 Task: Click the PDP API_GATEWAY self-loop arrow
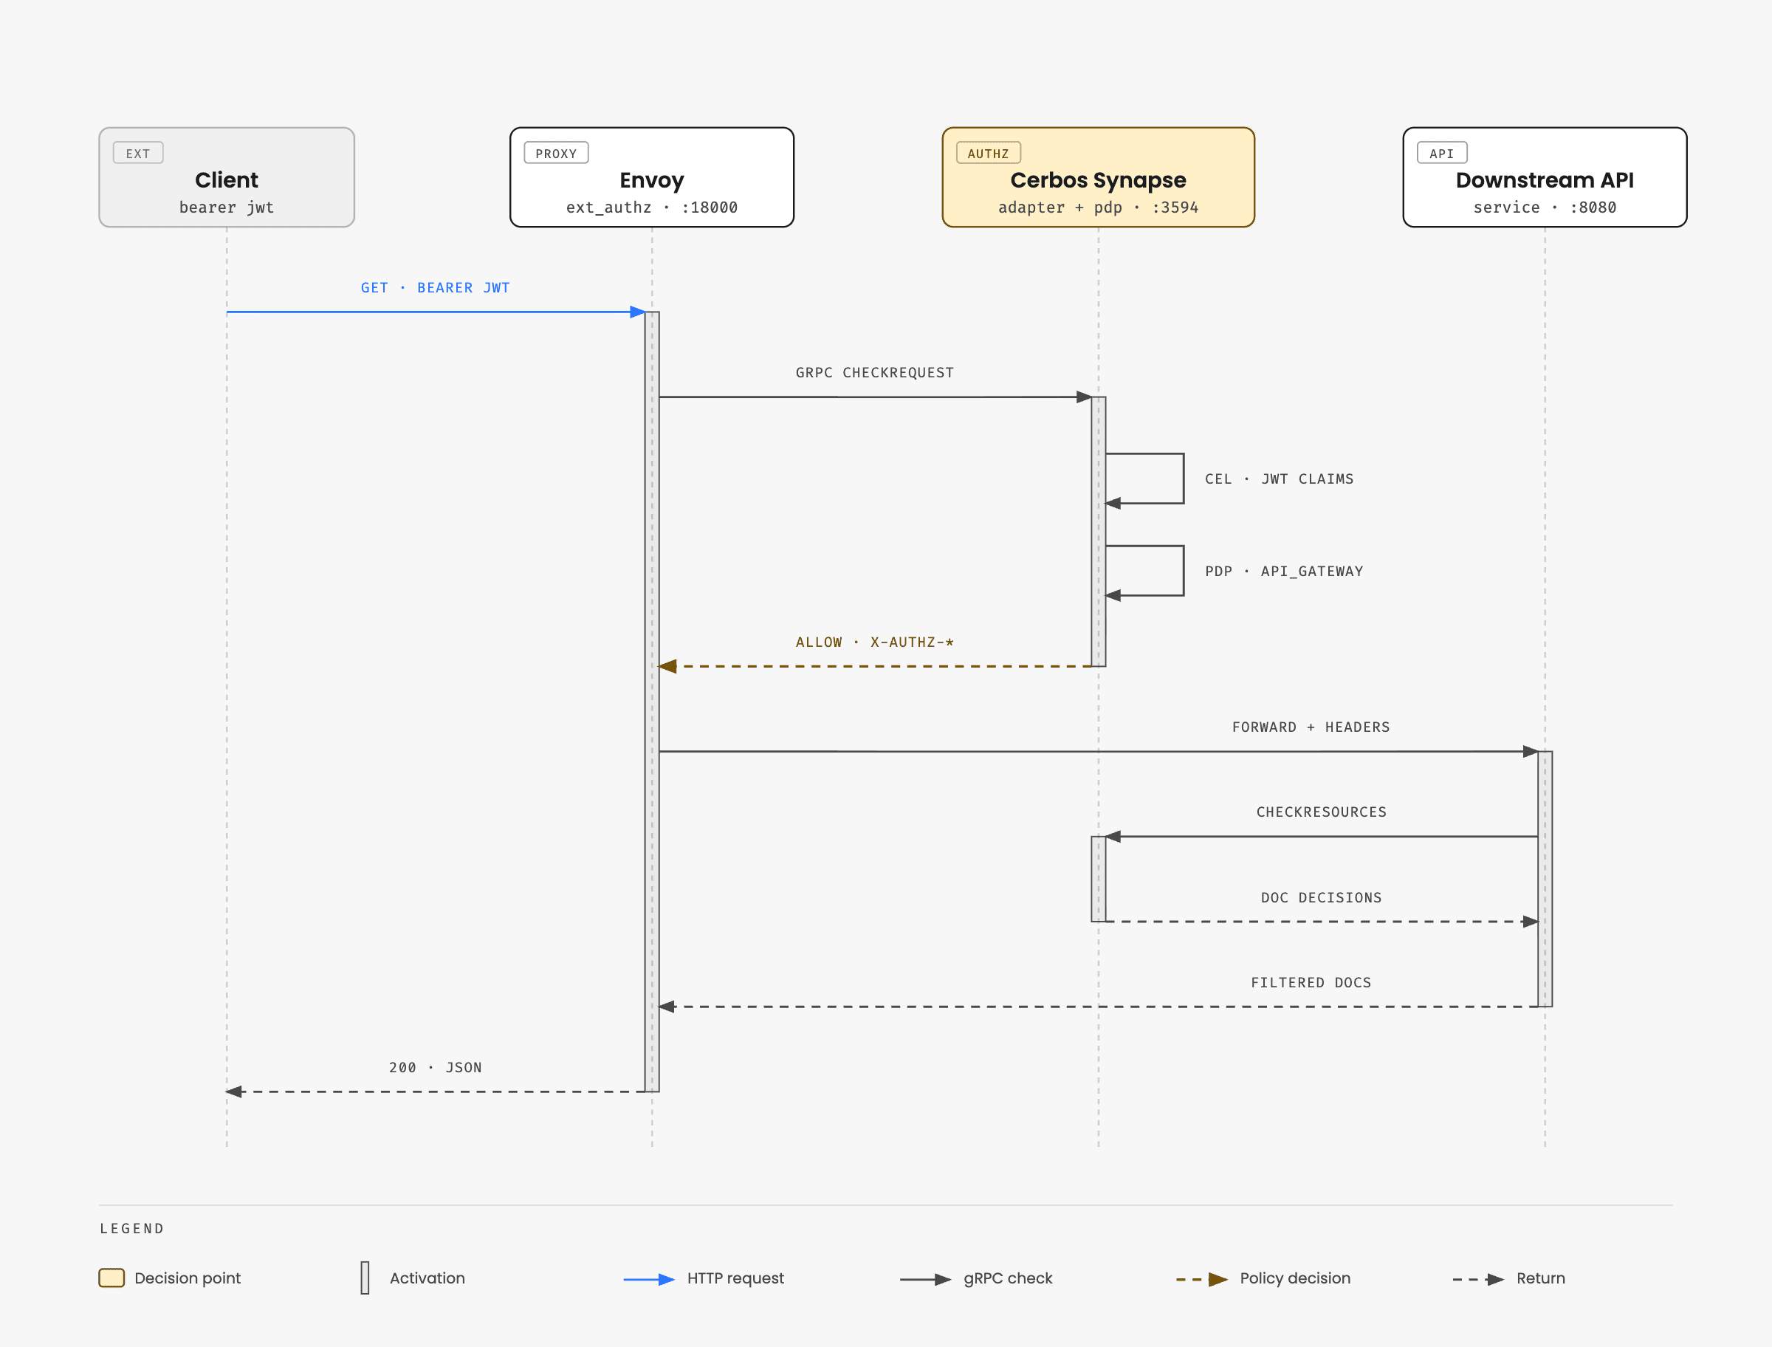click(x=1144, y=571)
